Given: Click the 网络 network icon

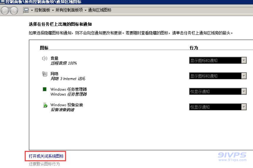Looking at the screenshot, I should coord(45,74).
